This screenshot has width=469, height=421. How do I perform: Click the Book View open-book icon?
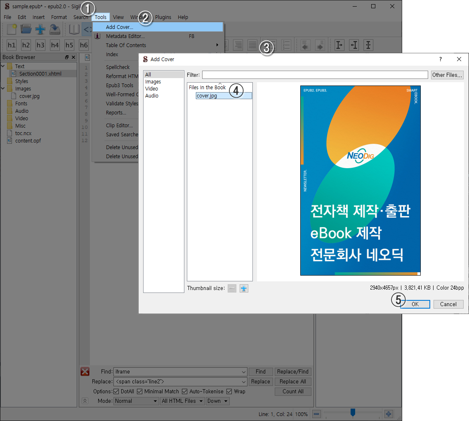coord(74,29)
